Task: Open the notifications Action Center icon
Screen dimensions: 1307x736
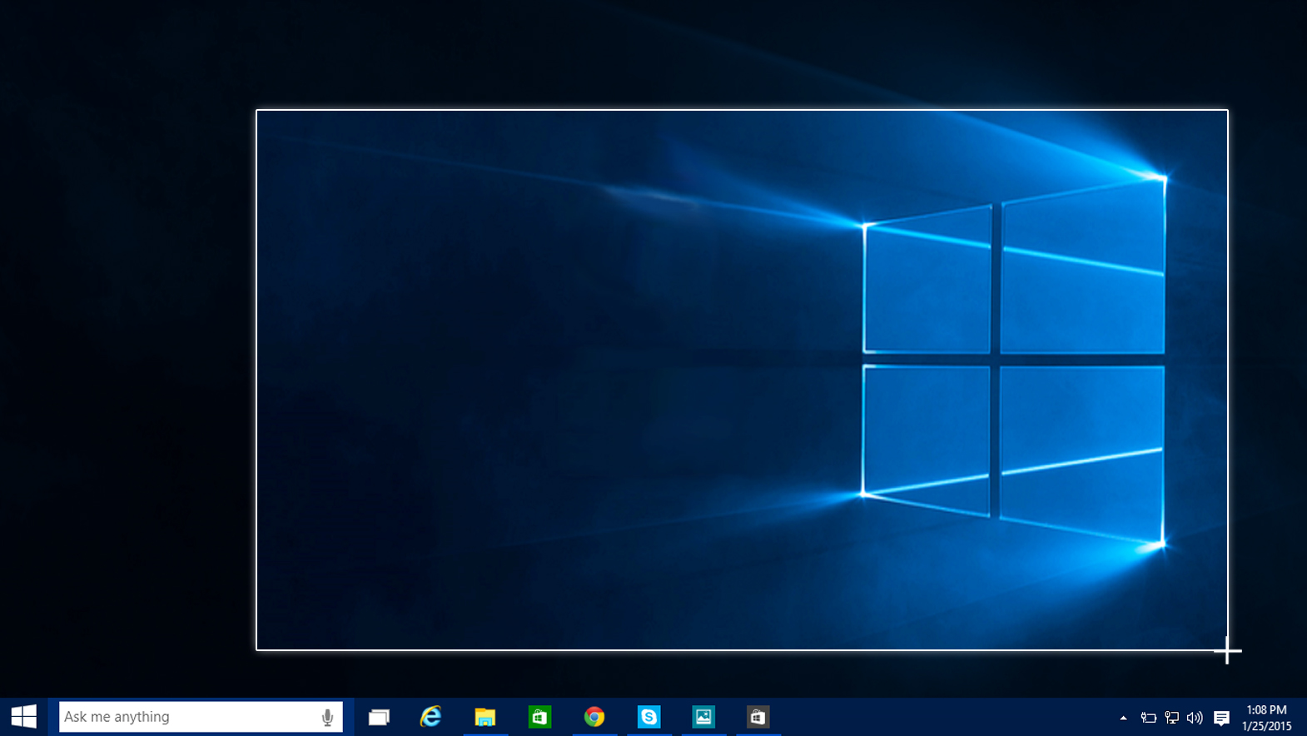Action: coord(1221,718)
